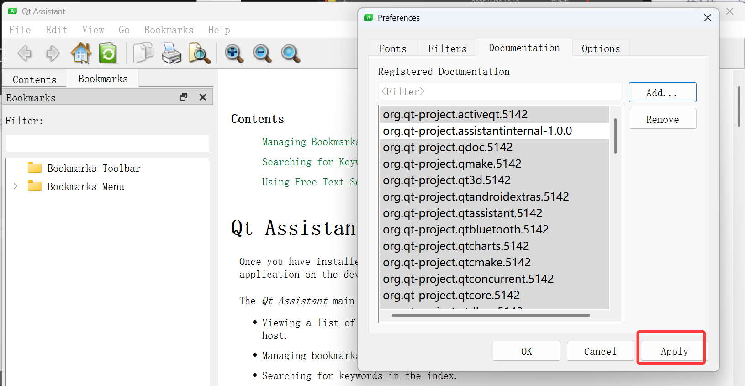Click the Forward arrow toolbar icon
This screenshot has height=386, width=745.
[x=53, y=53]
